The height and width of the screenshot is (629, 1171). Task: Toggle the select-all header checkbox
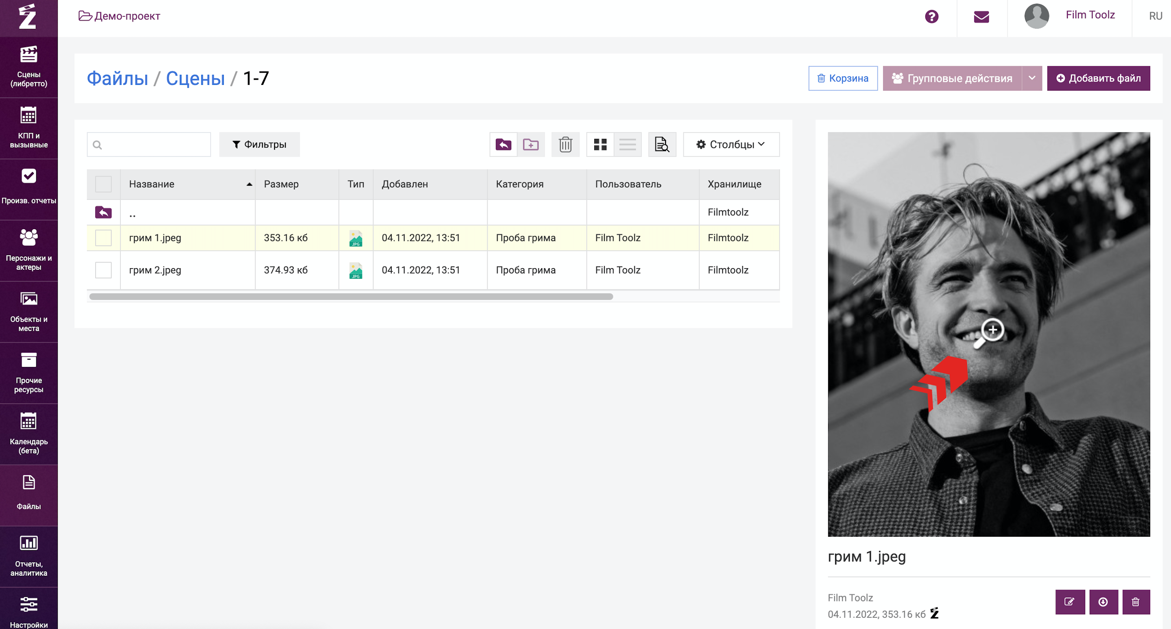pyautogui.click(x=103, y=184)
